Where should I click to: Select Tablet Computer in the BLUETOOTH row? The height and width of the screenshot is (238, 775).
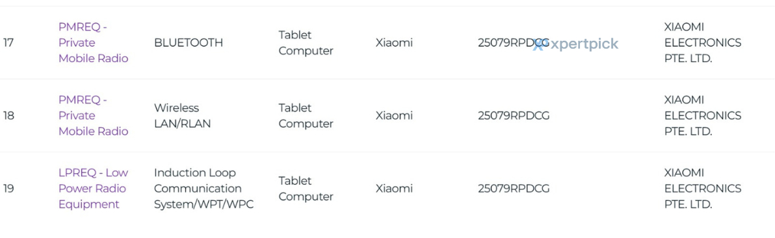pyautogui.click(x=306, y=43)
